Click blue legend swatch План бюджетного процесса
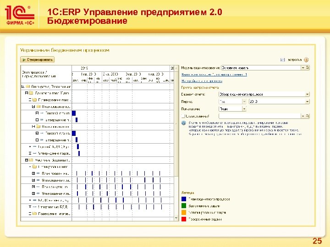This screenshot has height=247, width=330. [x=184, y=199]
